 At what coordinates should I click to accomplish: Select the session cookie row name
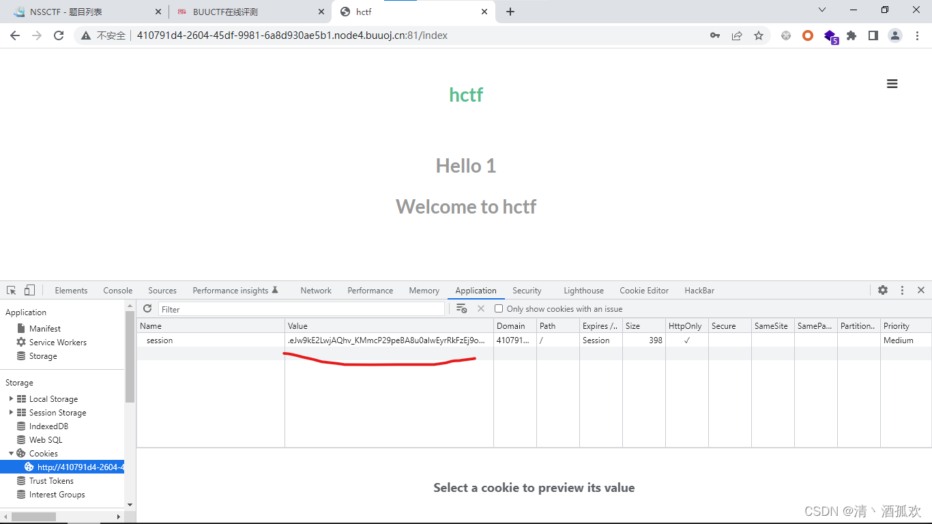(160, 340)
